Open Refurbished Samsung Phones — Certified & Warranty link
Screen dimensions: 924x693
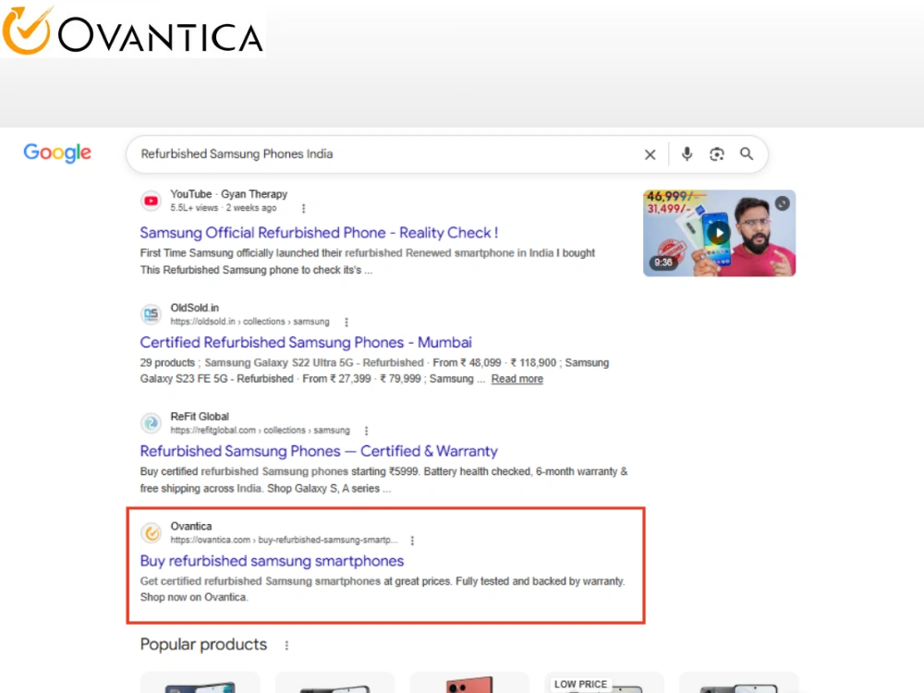(319, 452)
